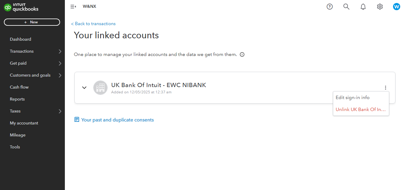This screenshot has width=405, height=190.
Task: Go back to transactions link
Action: [93, 24]
